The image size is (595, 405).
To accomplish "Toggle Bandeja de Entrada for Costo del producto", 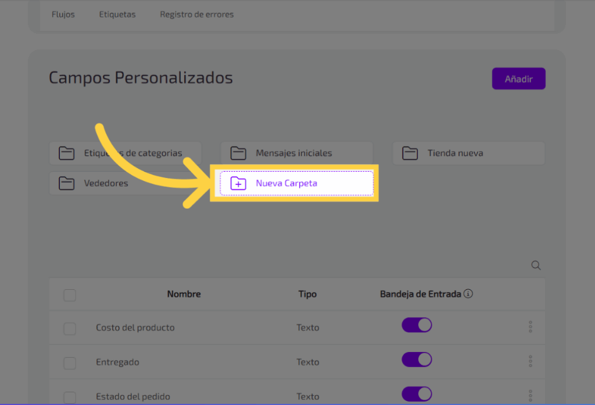I will click(x=417, y=325).
